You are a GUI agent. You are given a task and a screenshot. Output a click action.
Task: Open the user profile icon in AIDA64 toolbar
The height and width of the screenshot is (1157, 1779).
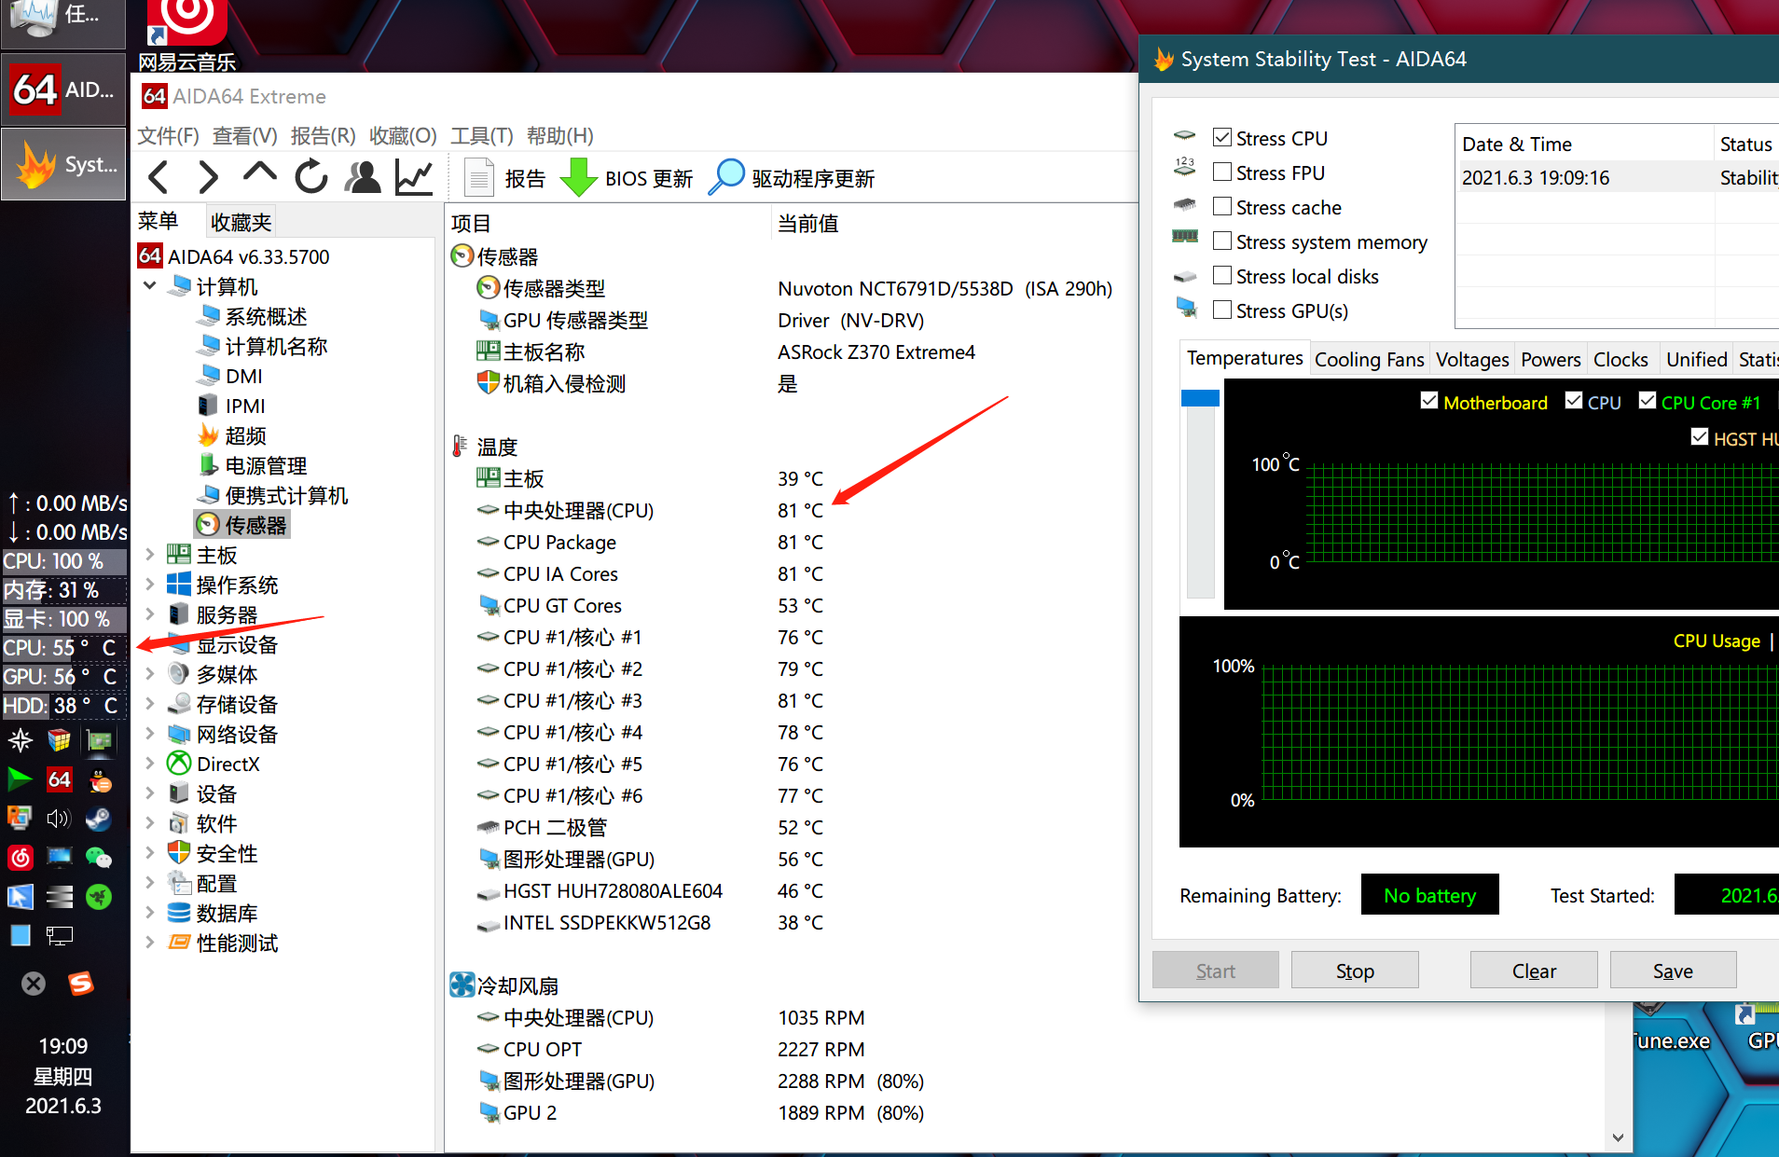click(363, 177)
